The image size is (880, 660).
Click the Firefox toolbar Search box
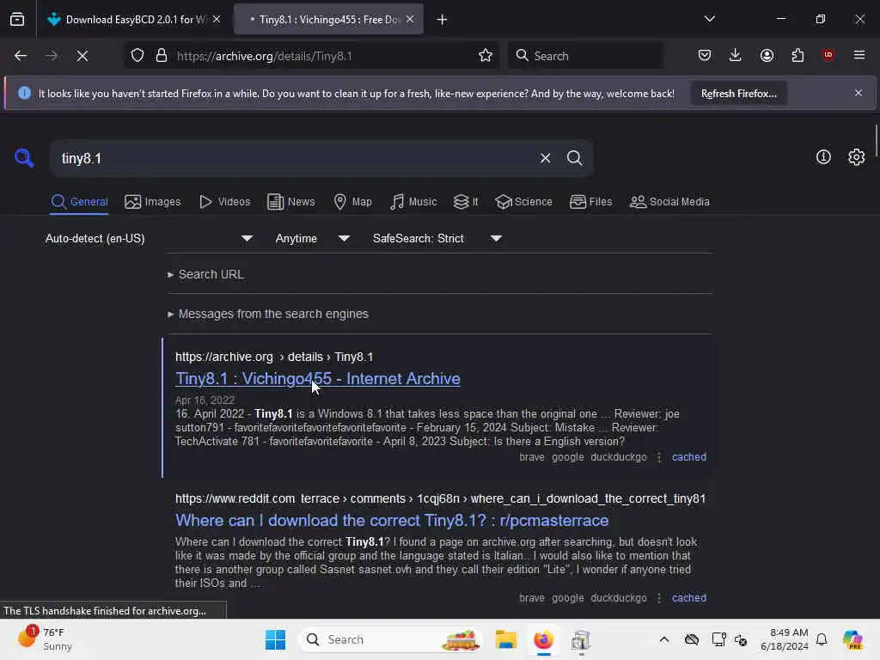tap(584, 56)
